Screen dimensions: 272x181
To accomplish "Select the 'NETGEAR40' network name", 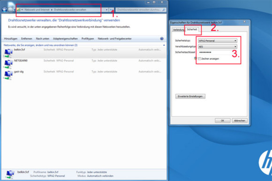I will pyautogui.click(x=21, y=60).
